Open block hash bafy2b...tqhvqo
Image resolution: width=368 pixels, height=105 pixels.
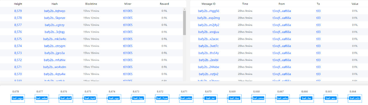55,11
